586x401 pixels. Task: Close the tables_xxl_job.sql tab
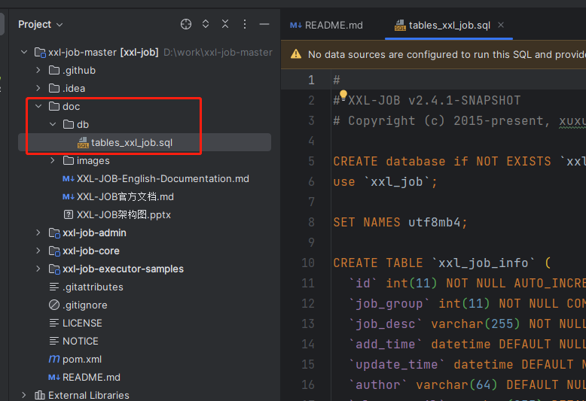[x=500, y=25]
